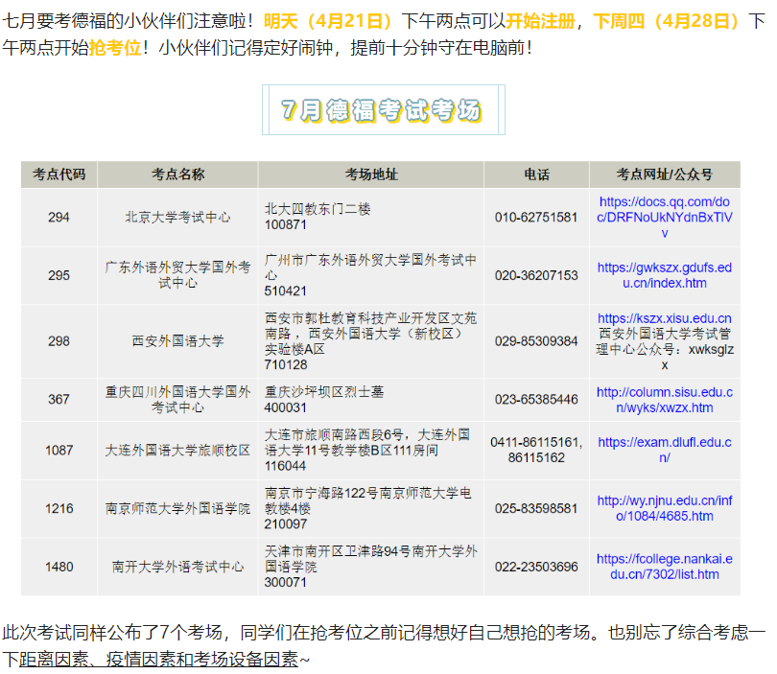Click the address ending in postcode 510421
The image size is (777, 674).
(370, 275)
